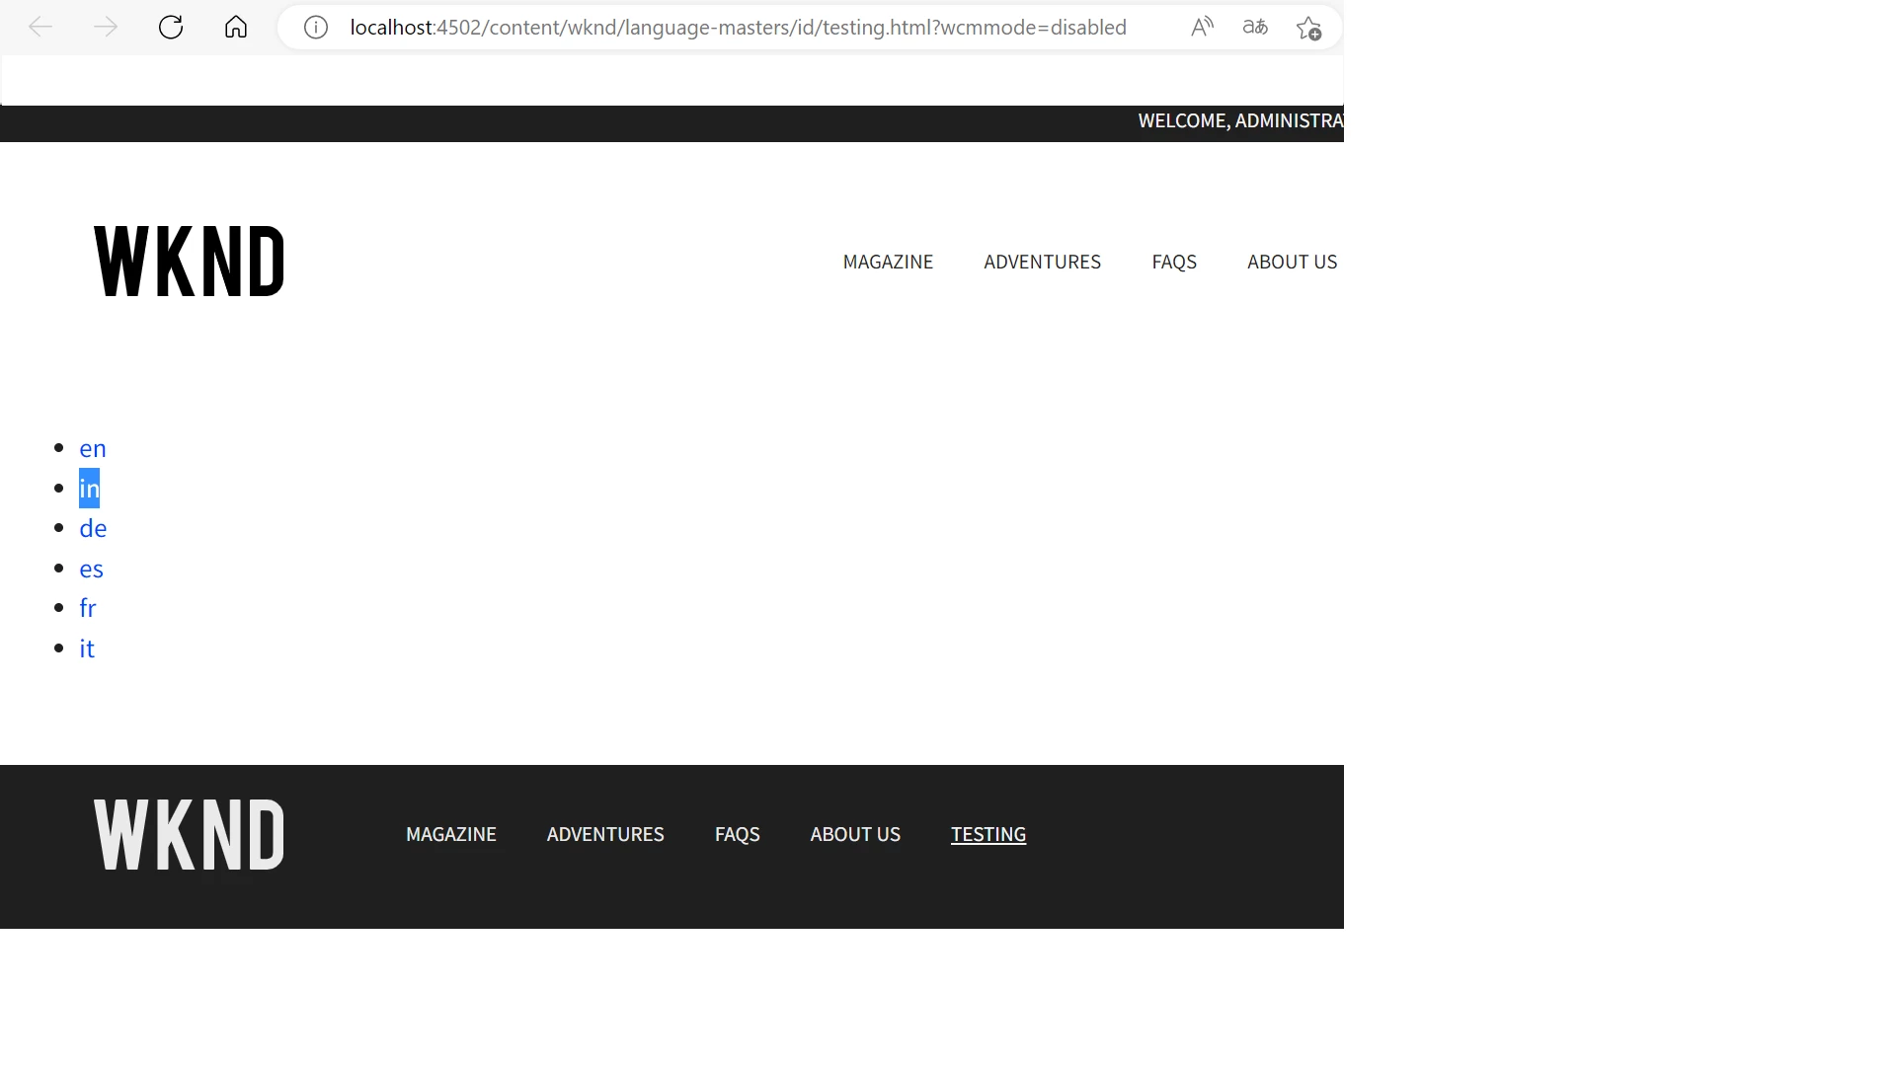
Task: Open About Us in header navigation
Action: (x=1292, y=262)
